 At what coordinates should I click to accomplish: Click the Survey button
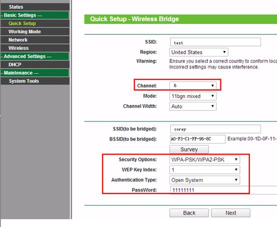point(189,149)
